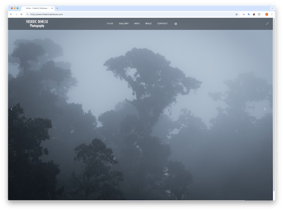Open the browser Extensions puzzle icon
Image resolution: width=283 pixels, height=211 pixels.
point(259,14)
